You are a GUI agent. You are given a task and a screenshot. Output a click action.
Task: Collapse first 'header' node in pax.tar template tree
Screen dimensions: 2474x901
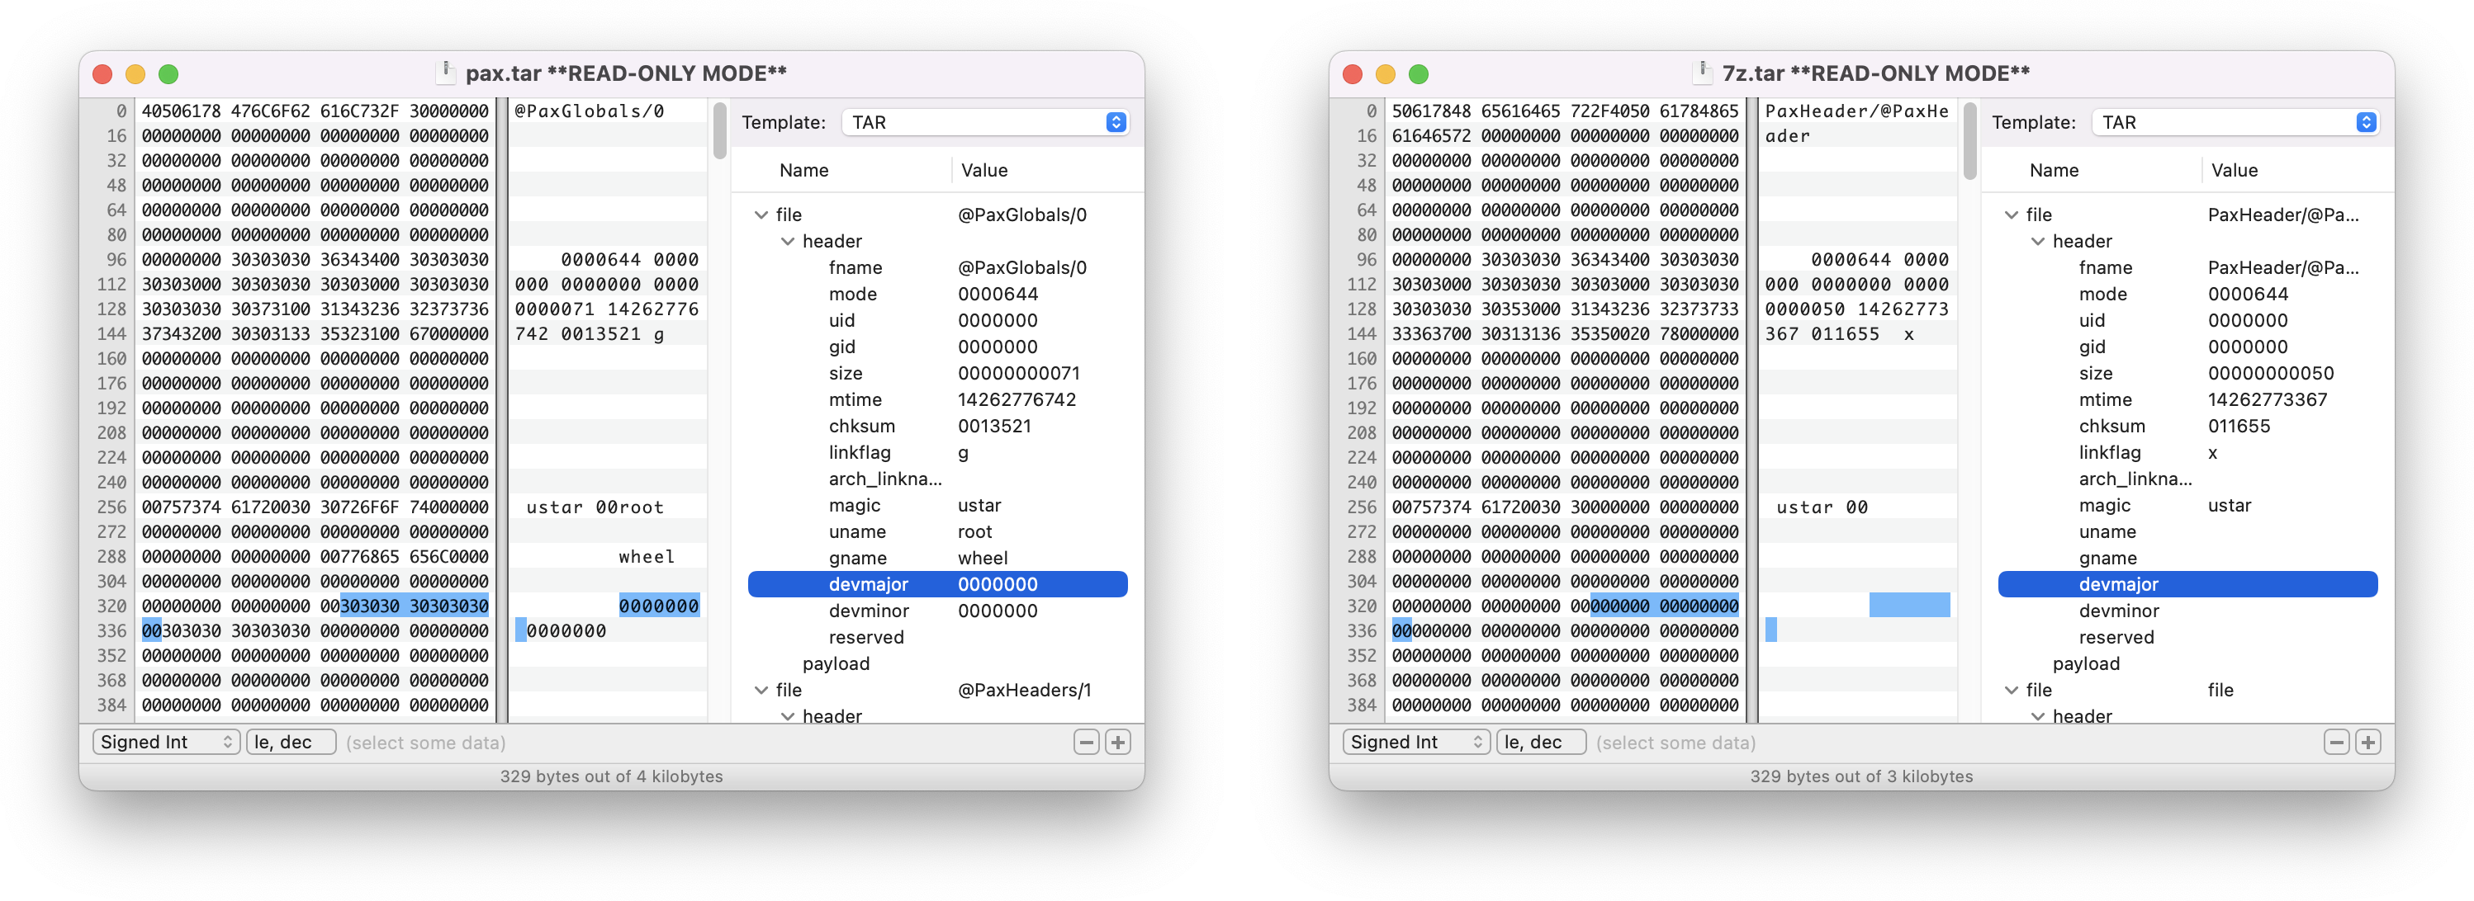pos(788,241)
